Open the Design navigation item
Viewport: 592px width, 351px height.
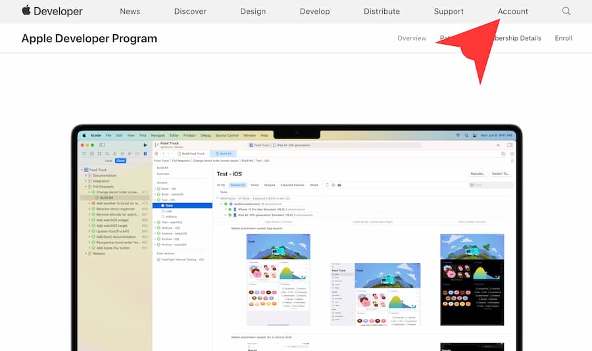coord(253,11)
